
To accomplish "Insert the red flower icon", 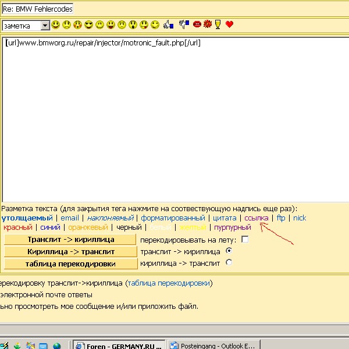I will (208, 25).
